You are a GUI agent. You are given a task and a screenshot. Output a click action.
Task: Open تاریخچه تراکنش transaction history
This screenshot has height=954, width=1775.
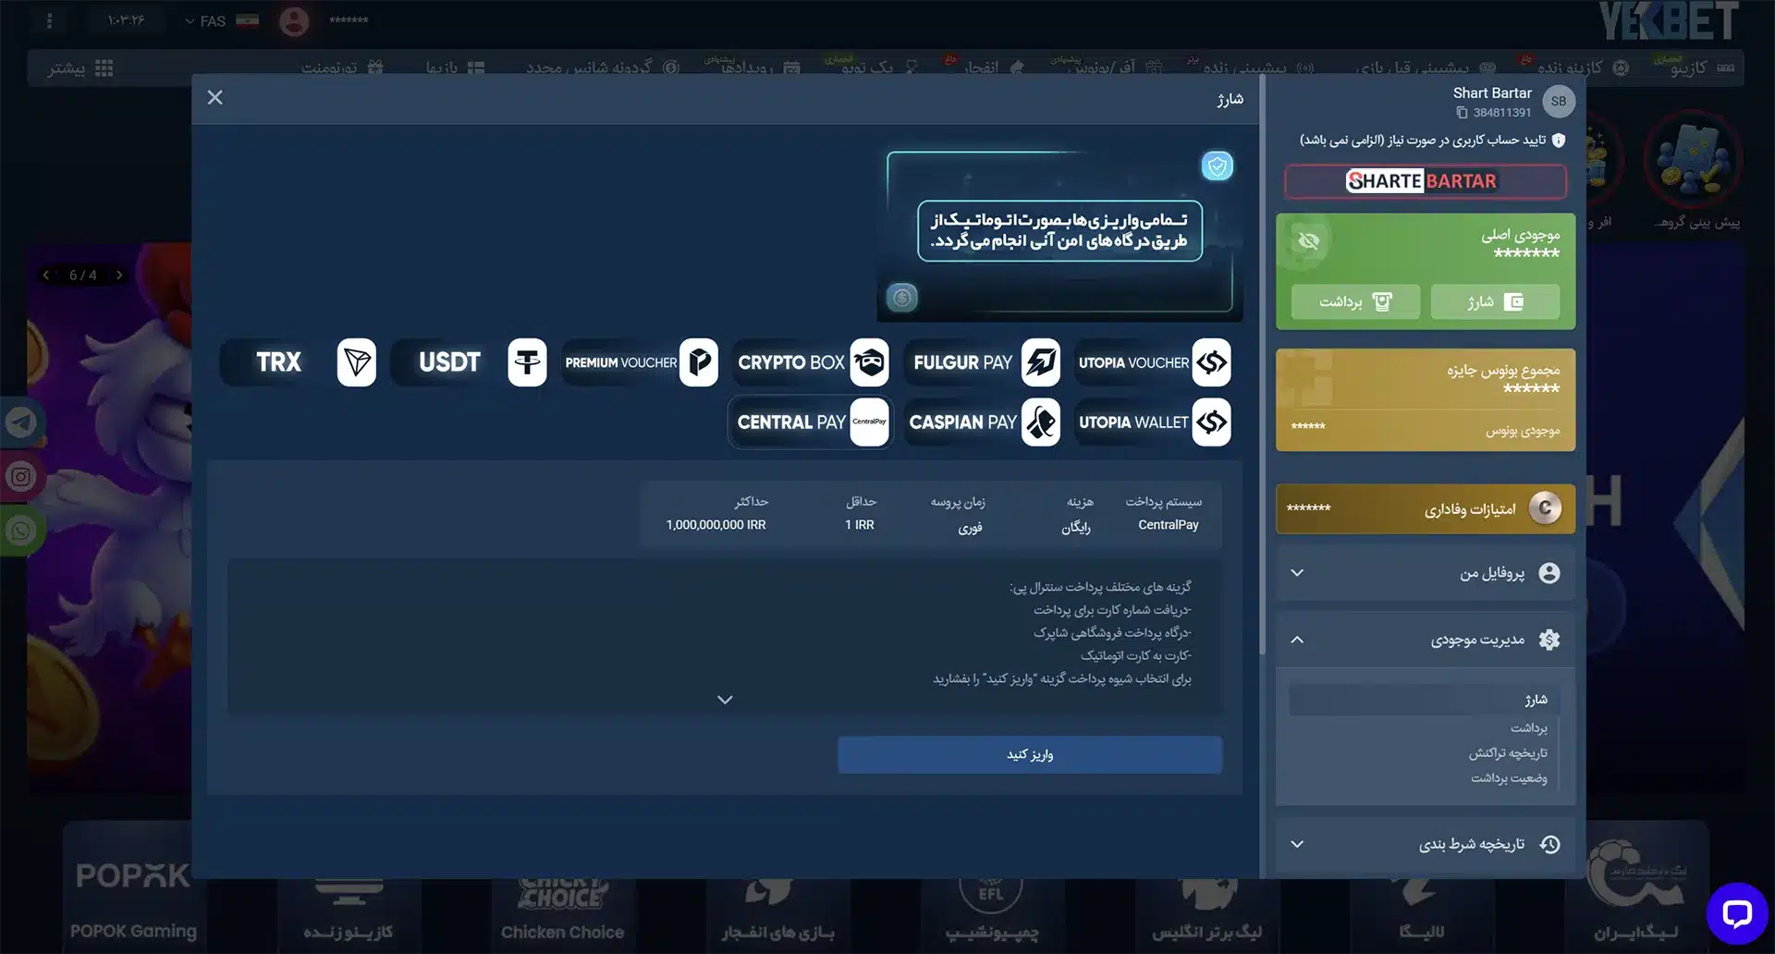(1508, 753)
